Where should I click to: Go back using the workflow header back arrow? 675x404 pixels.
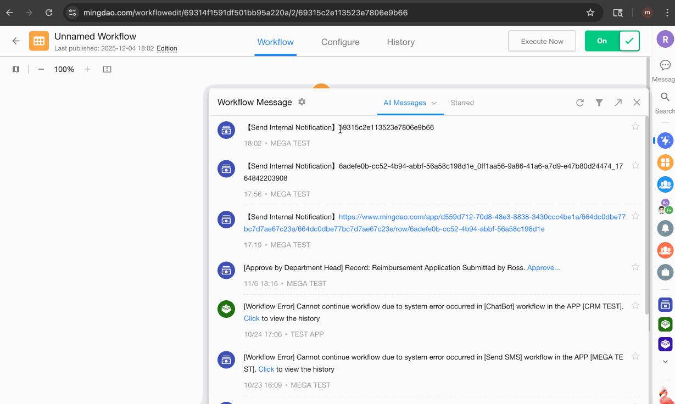point(16,41)
